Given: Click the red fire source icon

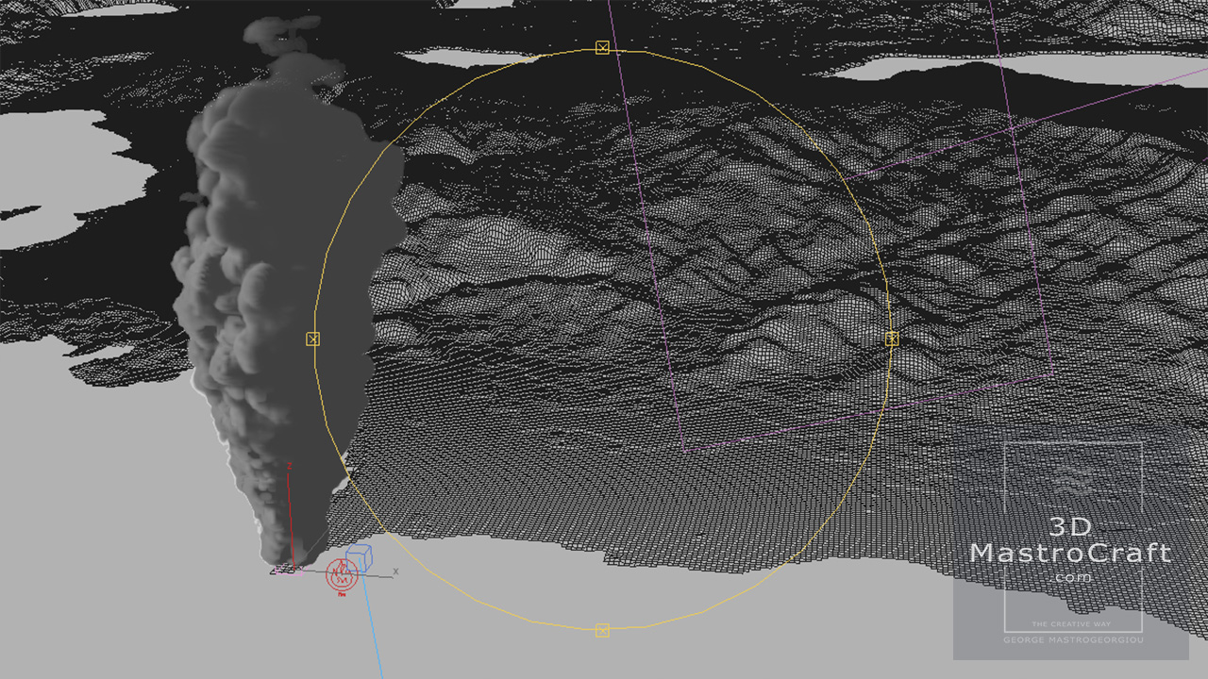Looking at the screenshot, I should coord(340,573).
